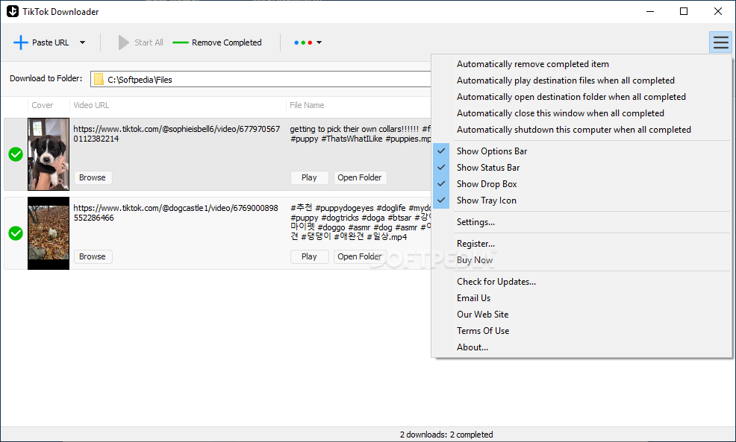Open the three colored dots dropdown
The width and height of the screenshot is (736, 442).
(x=308, y=42)
